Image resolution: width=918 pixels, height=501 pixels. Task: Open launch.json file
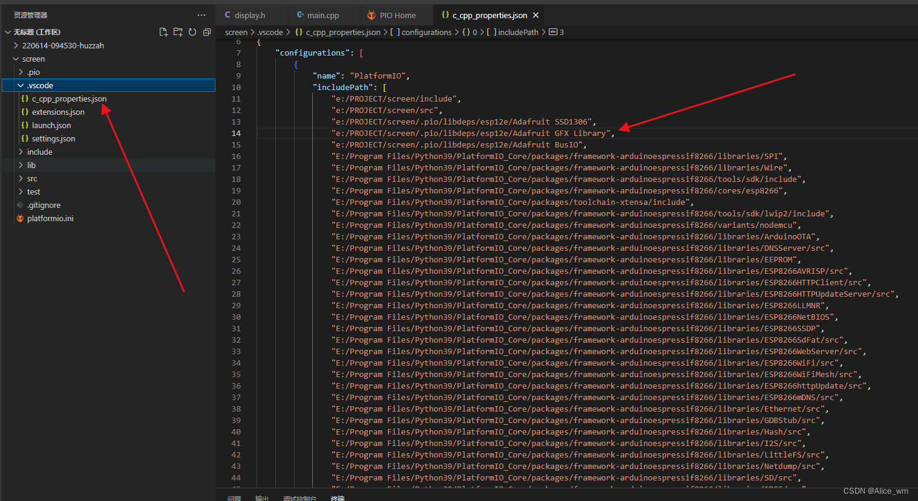[x=51, y=125]
